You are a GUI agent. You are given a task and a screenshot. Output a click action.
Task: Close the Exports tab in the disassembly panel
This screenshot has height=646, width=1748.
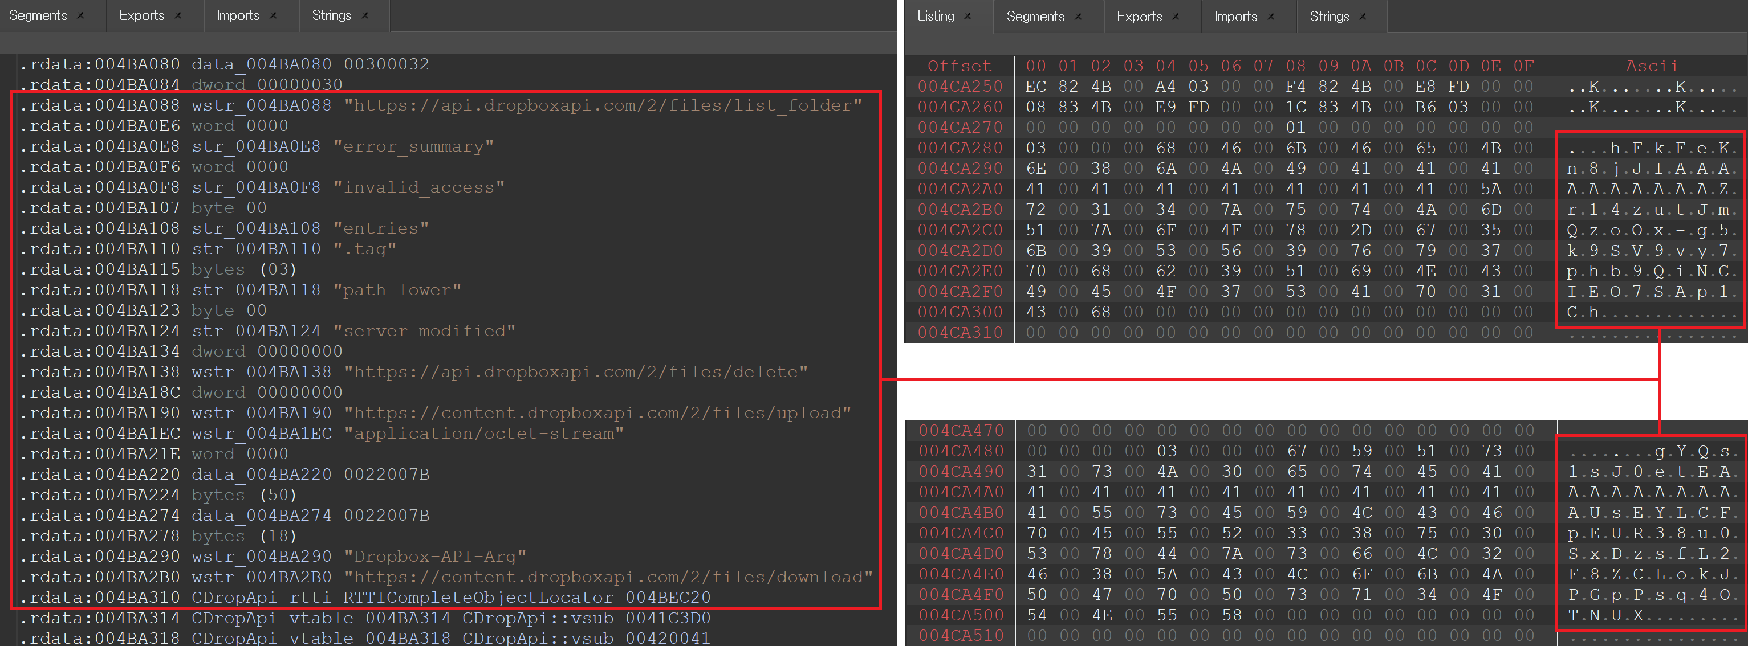pos(178,15)
